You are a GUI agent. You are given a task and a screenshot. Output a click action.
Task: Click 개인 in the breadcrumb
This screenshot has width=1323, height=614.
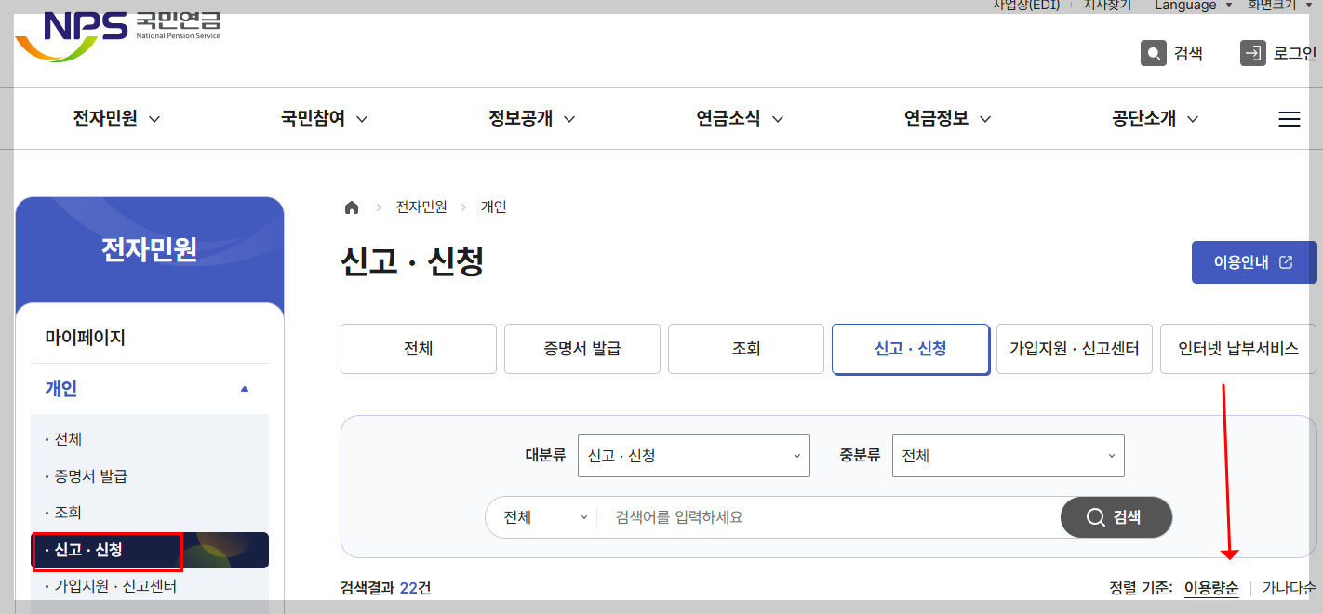pyautogui.click(x=494, y=207)
